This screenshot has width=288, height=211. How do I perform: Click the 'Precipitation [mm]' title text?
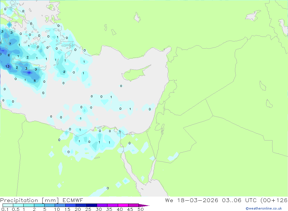pyautogui.click(x=30, y=200)
